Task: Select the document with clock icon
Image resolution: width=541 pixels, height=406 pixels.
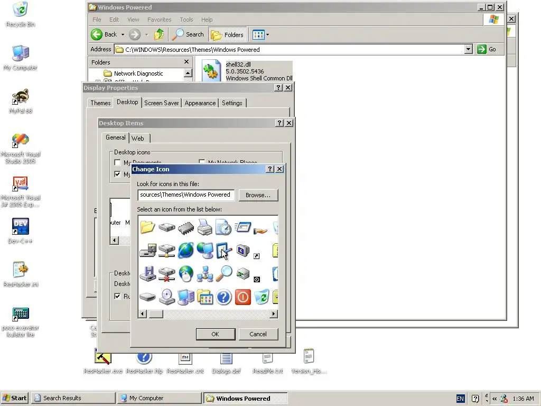Action: tap(223, 227)
